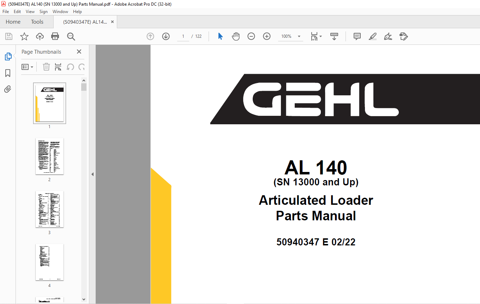This screenshot has height=304, width=480.
Task: Click the stamp and edit tool icon
Action: 404,36
